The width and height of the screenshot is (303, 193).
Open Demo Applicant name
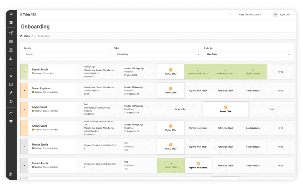click(42, 88)
